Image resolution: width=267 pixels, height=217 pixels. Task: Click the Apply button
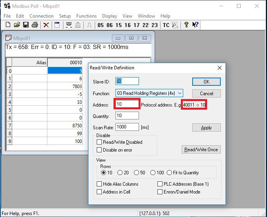206,128
